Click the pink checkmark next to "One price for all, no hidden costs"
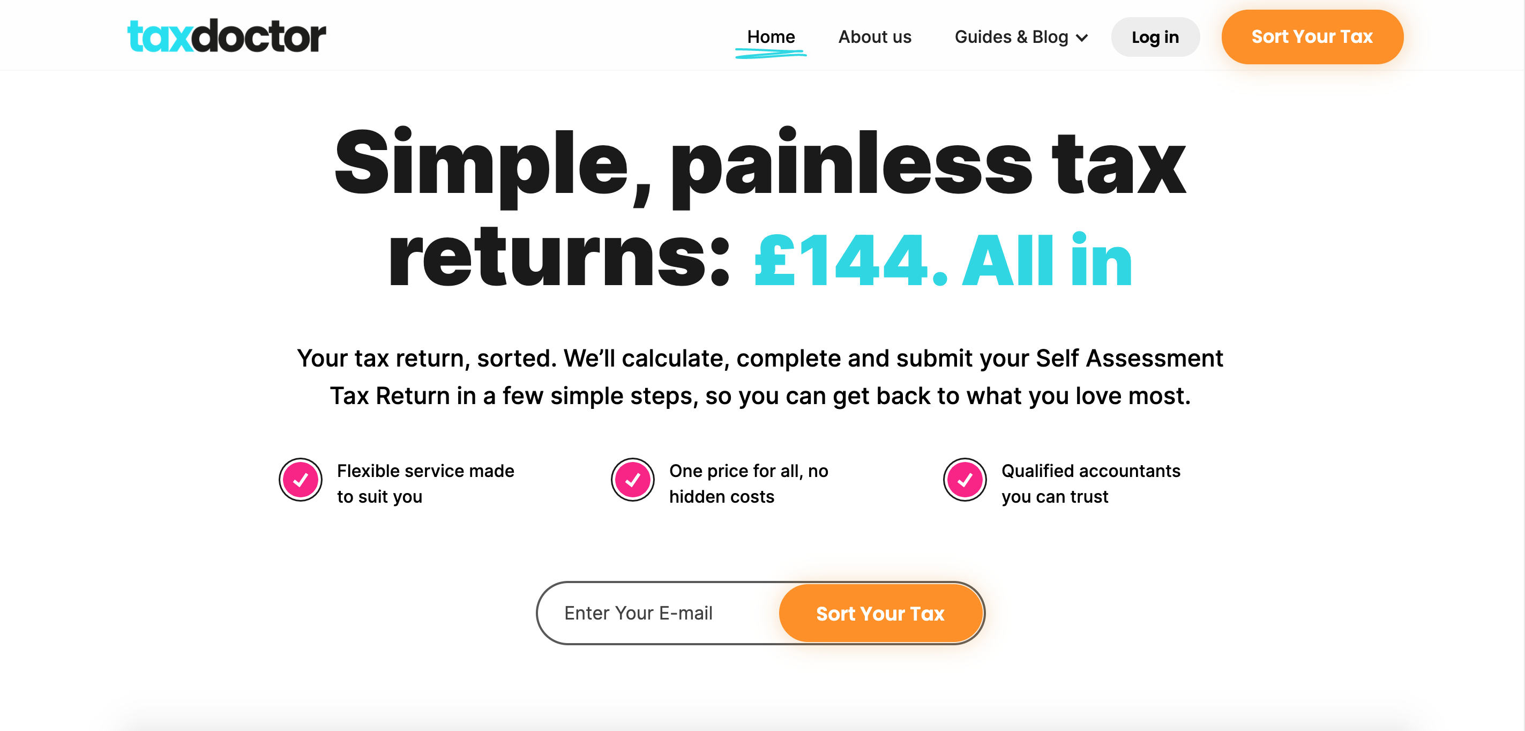 click(633, 480)
